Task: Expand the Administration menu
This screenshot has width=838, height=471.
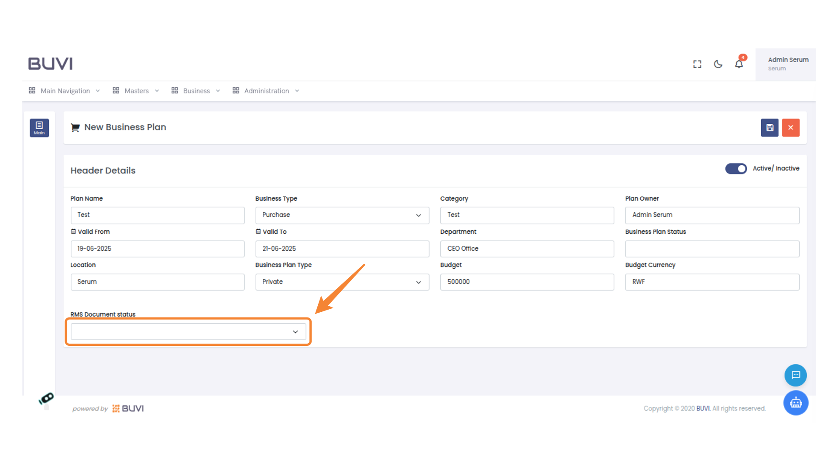Action: coord(266,91)
